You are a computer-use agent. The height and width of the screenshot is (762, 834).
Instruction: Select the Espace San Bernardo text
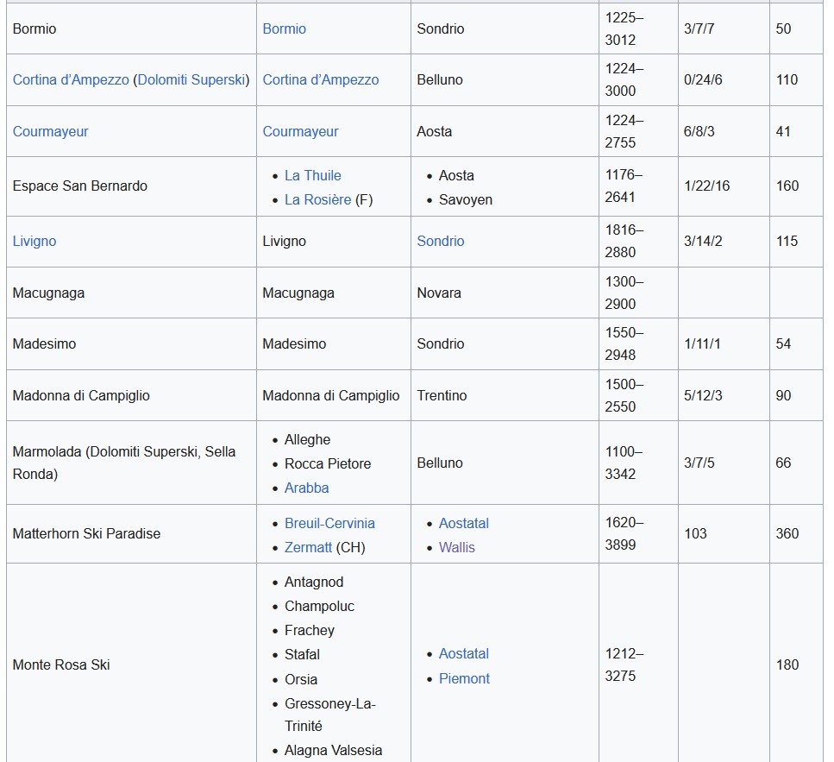pyautogui.click(x=80, y=186)
